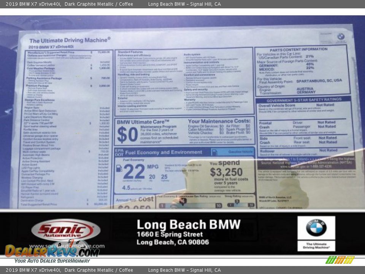
Task: Click the fuel pump icon beside 22 MPG
Action: (x=119, y=168)
